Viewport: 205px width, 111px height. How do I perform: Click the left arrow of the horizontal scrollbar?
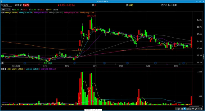coord(1,107)
